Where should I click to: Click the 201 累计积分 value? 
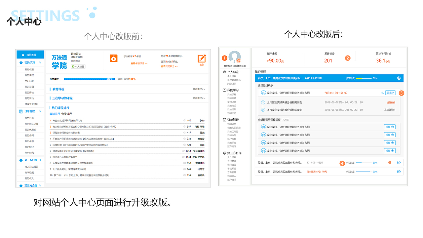328,60
